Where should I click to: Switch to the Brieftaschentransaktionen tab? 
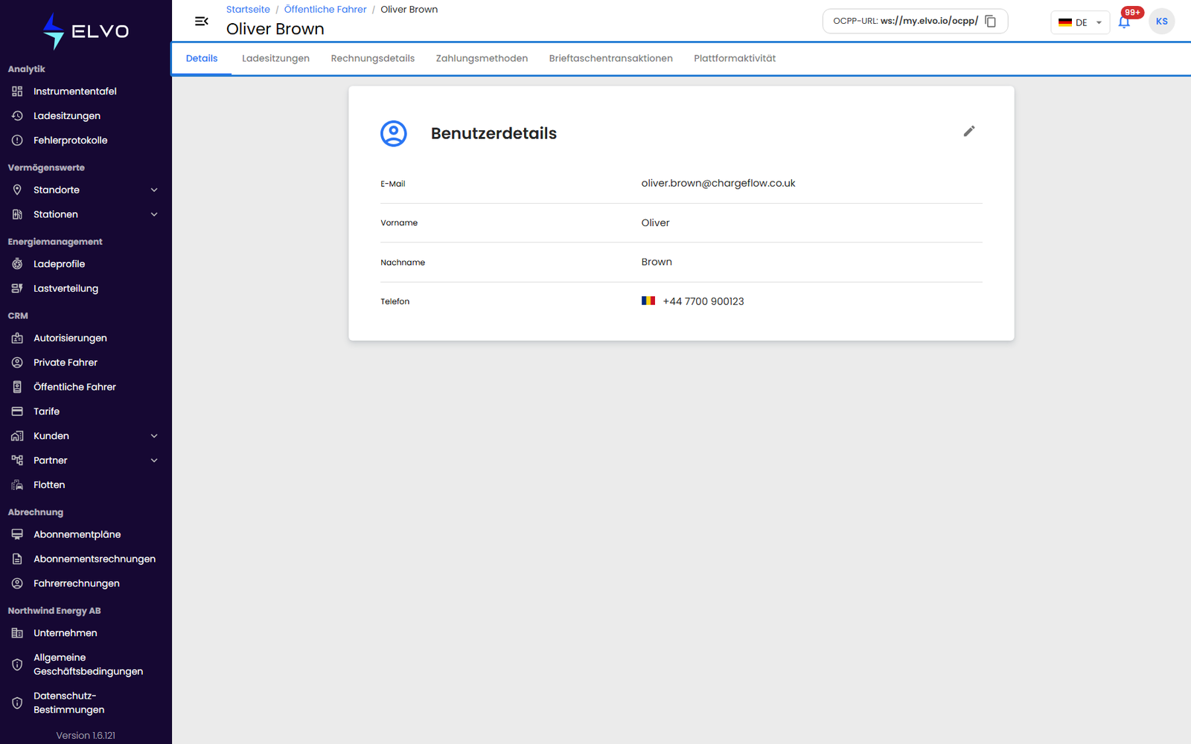pos(611,59)
